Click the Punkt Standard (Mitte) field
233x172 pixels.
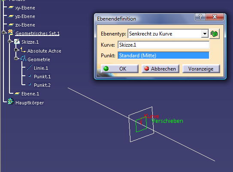pyautogui.click(x=163, y=55)
